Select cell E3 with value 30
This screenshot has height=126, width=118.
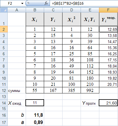90,36
